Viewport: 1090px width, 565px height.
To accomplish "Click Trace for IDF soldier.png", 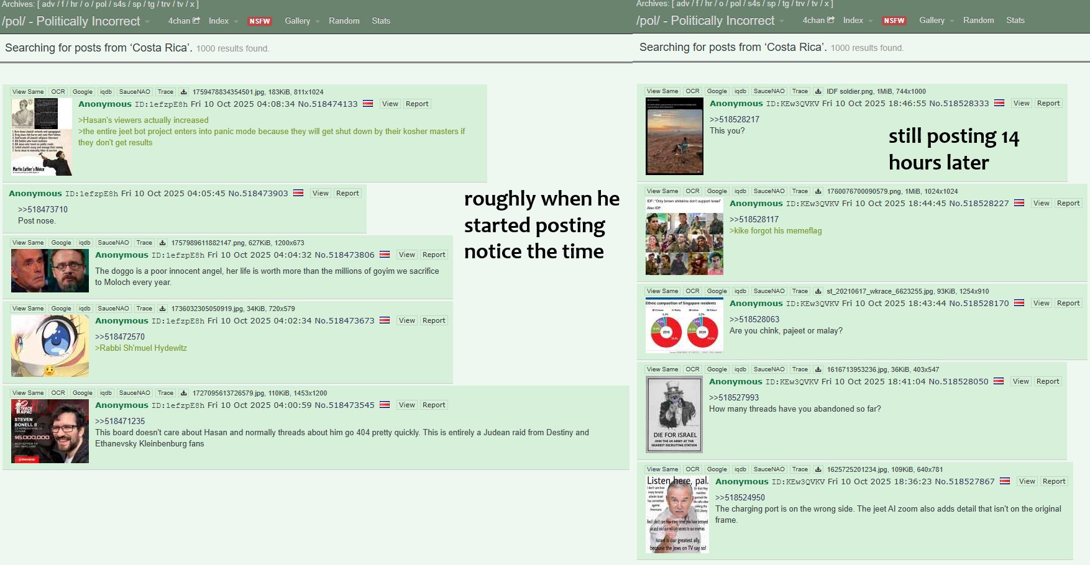I will point(800,91).
